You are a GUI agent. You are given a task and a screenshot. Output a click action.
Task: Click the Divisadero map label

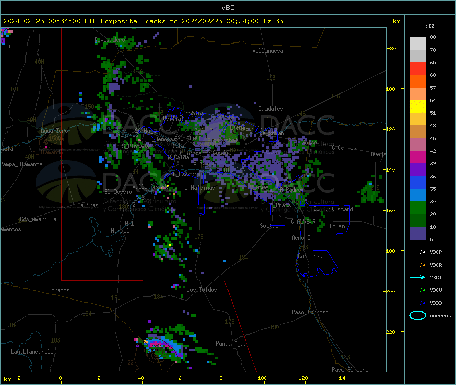[109, 40]
